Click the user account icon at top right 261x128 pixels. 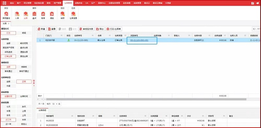pos(253,3)
